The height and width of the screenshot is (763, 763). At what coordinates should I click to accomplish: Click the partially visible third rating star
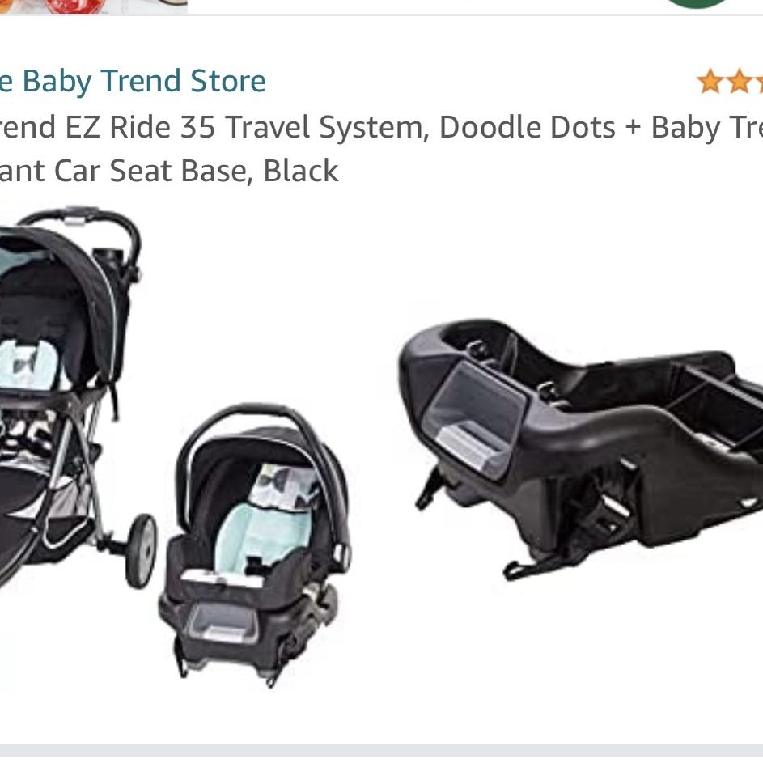759,81
